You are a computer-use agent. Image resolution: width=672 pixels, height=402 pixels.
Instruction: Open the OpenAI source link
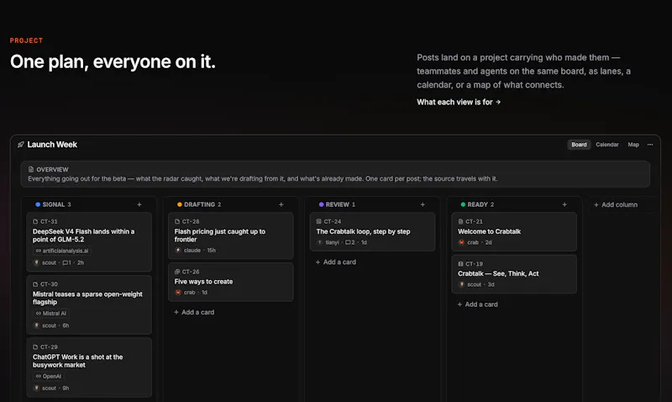pos(49,376)
